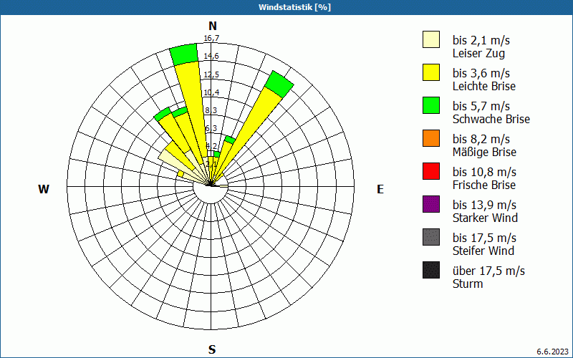Click the 'Sturm' legend label
The image size is (573, 358).
pyautogui.click(x=468, y=284)
